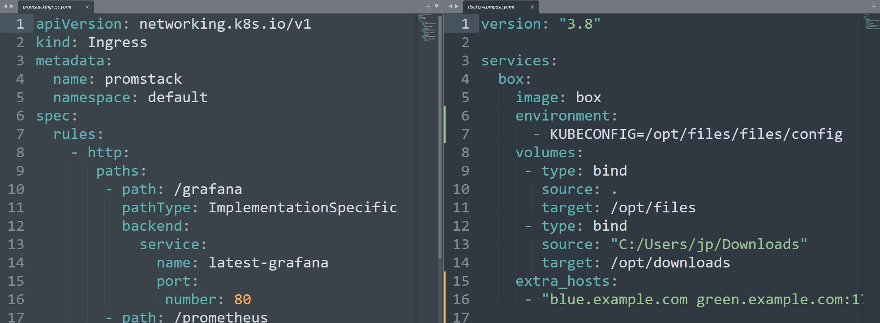The width and height of the screenshot is (880, 323).
Task: Click the left pane's vertical scrollbar
Action: coord(440,134)
